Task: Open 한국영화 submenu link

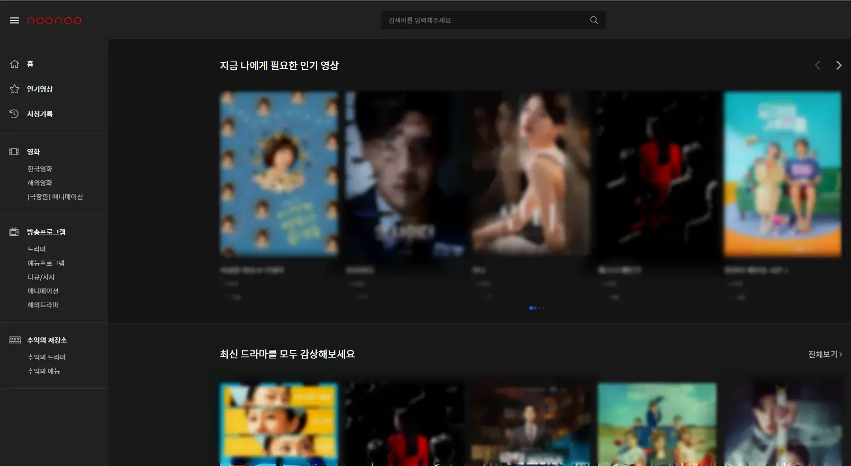Action: [40, 169]
